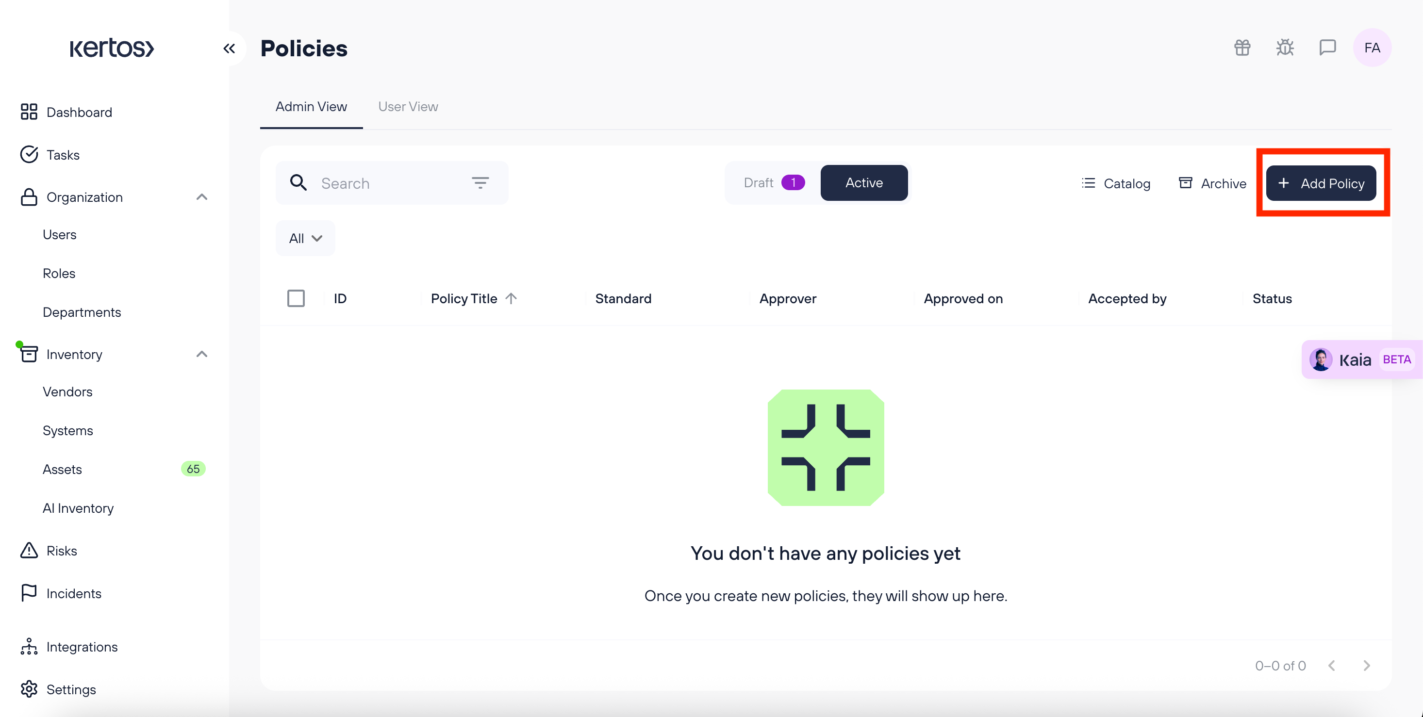Click the Policy Title column header
1423x717 pixels.
click(464, 299)
